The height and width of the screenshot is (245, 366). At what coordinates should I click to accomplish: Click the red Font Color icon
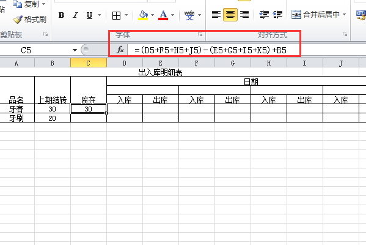click(x=163, y=15)
